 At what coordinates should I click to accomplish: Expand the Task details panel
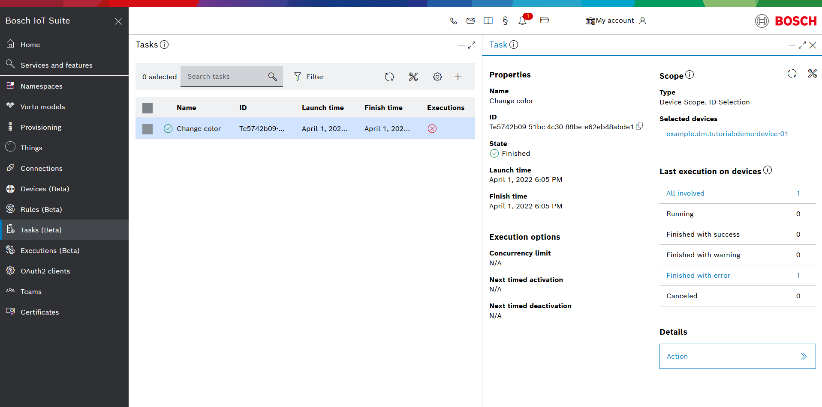(802, 45)
